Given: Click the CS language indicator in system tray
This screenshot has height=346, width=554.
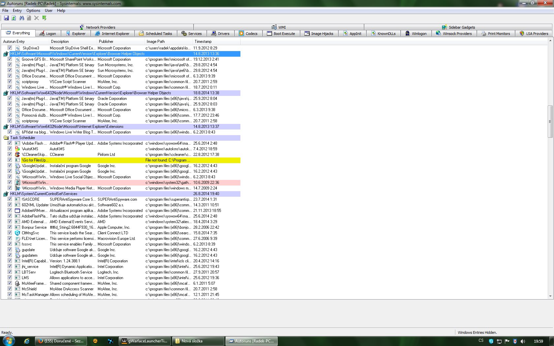Looking at the screenshot, I should 481,341.
